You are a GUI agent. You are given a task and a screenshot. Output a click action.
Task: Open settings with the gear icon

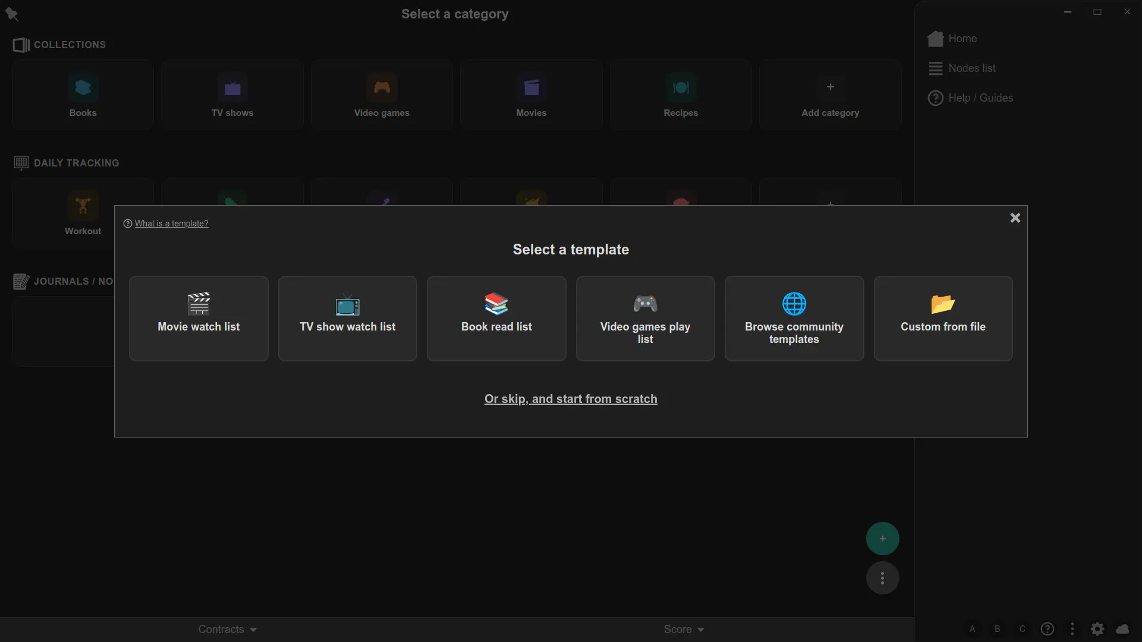[x=1097, y=629]
